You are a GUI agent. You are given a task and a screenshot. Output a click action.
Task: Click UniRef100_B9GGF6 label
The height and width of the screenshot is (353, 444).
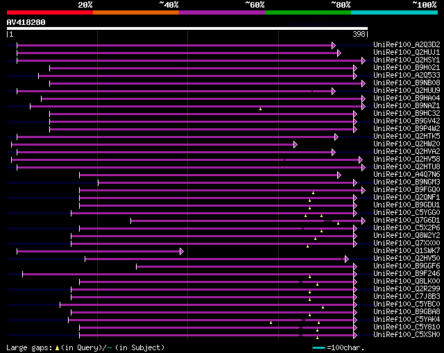click(x=407, y=266)
